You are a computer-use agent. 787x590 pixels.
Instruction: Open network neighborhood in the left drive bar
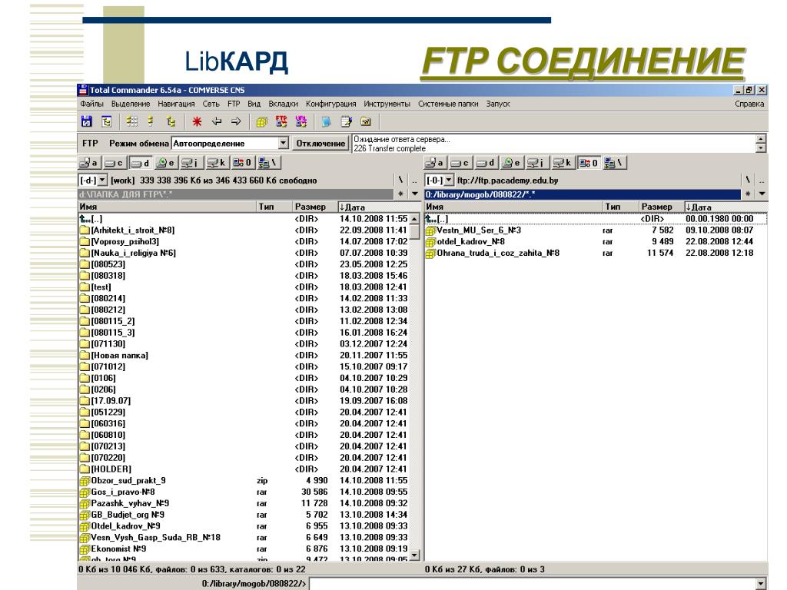tap(267, 163)
